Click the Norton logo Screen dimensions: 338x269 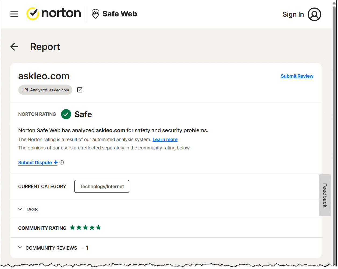click(54, 14)
